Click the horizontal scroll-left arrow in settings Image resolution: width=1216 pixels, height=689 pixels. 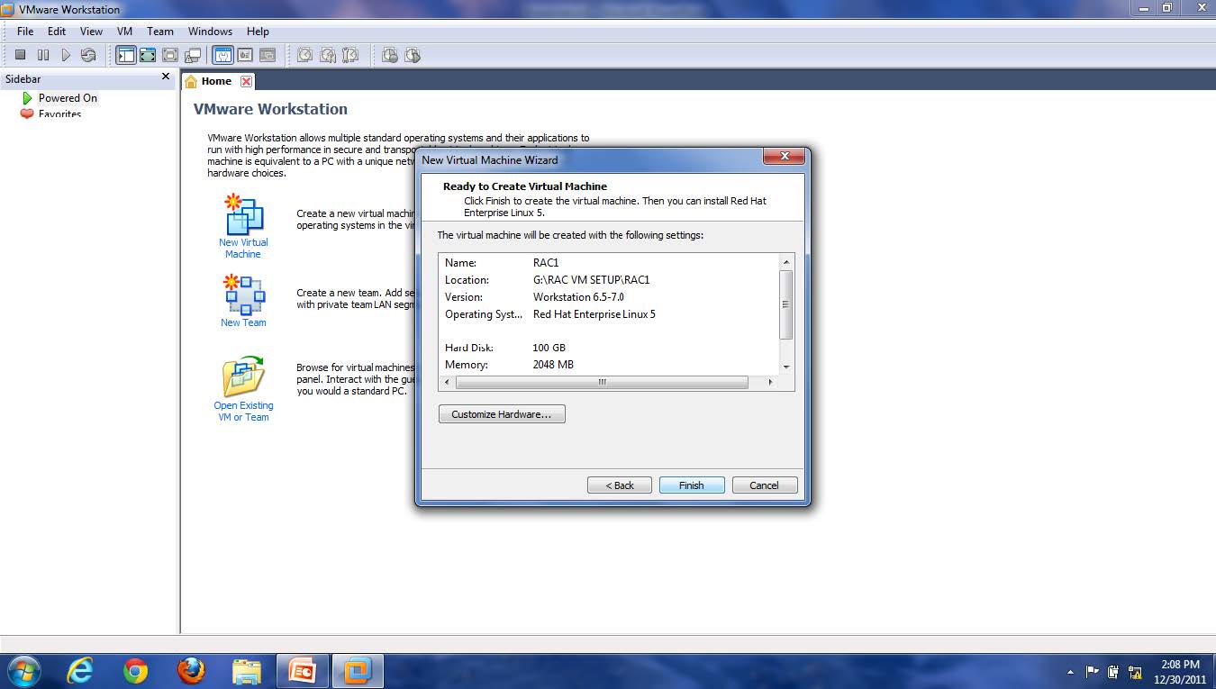(446, 382)
